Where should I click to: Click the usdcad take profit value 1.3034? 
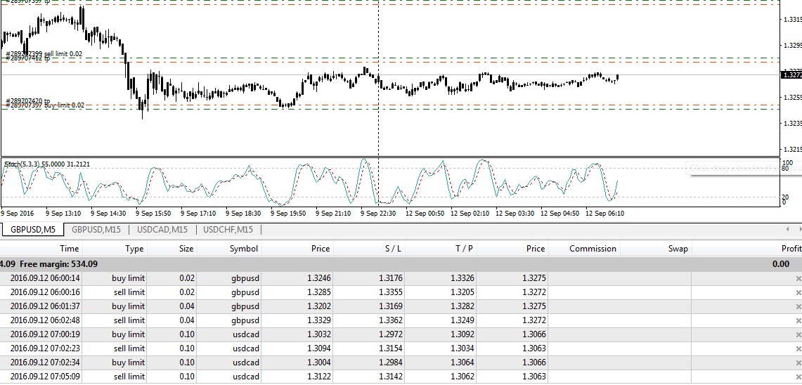[463, 348]
